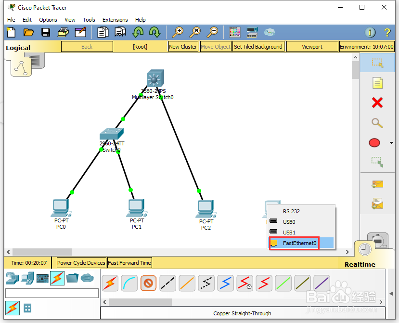Choose the Resize Shape tool
Image resolution: width=399 pixels, height=323 pixels.
377,162
